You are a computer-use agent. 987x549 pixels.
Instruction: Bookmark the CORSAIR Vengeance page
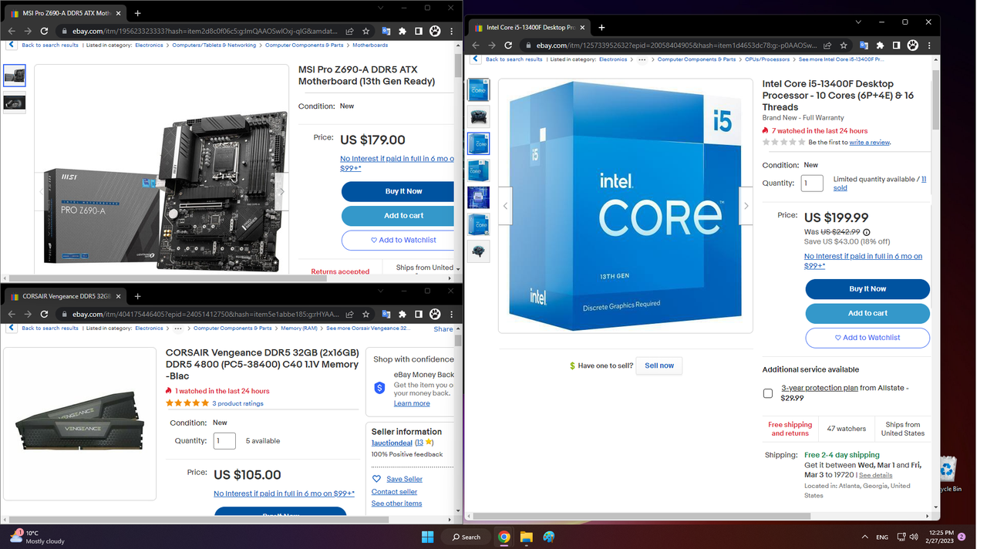(x=365, y=314)
